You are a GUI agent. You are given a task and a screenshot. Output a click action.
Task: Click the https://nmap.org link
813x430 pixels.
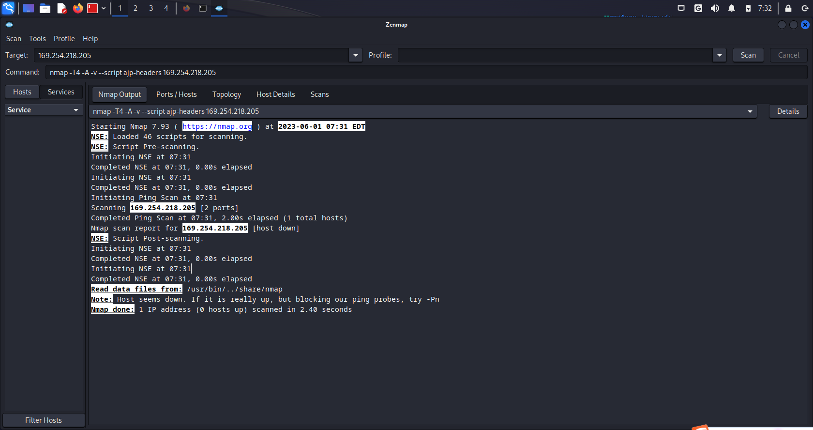(x=217, y=126)
